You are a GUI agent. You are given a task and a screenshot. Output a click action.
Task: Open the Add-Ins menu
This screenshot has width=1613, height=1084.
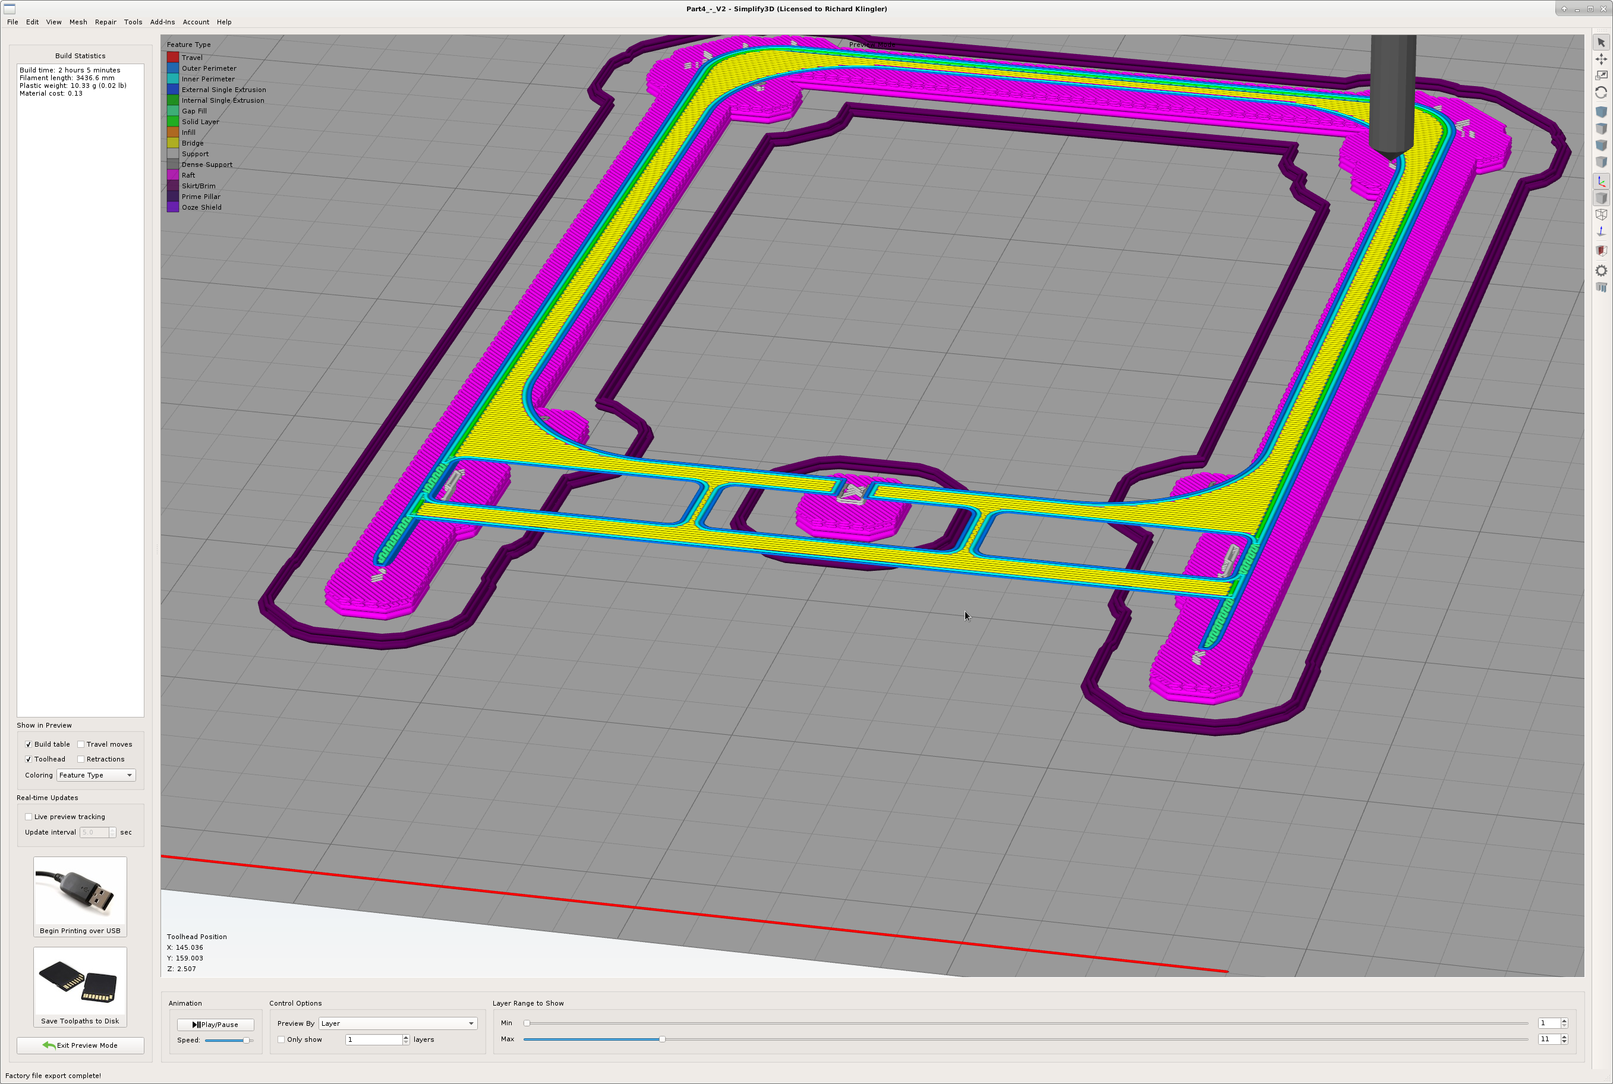click(x=162, y=22)
